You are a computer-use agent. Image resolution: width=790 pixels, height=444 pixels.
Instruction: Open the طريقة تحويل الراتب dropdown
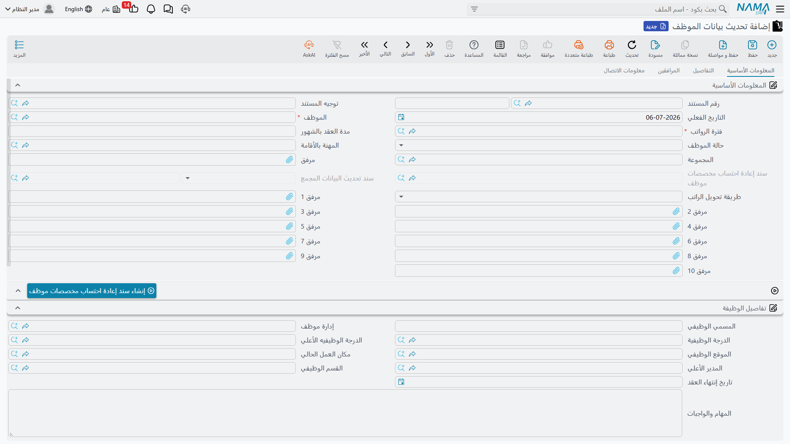[401, 197]
